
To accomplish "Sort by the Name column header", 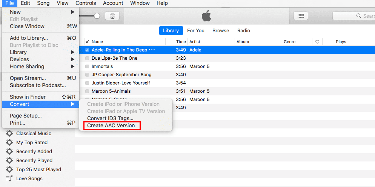I will (97, 42).
